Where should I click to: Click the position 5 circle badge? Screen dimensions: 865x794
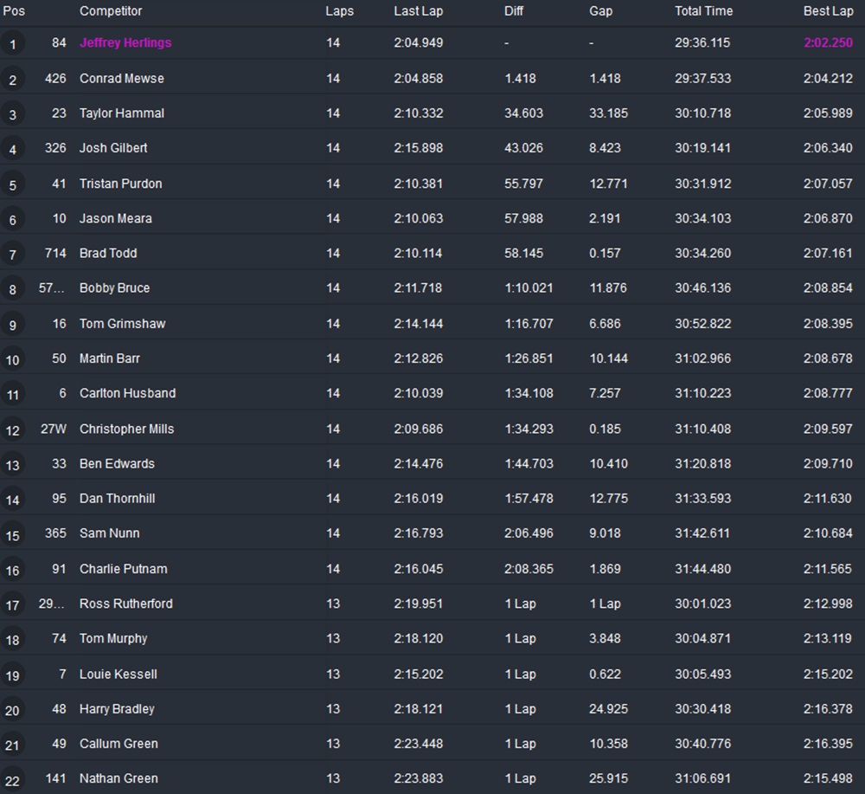pyautogui.click(x=12, y=184)
